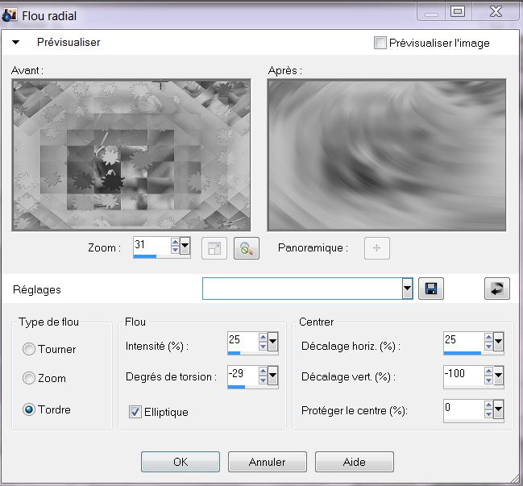Increase Degrés de torsion with up arrow
Viewport: 523px width, 486px height.
263,372
